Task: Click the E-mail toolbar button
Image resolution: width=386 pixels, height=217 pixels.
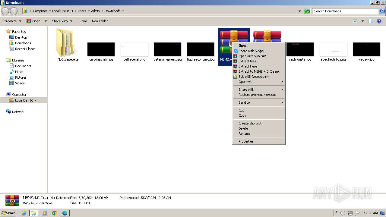Action: (83, 21)
